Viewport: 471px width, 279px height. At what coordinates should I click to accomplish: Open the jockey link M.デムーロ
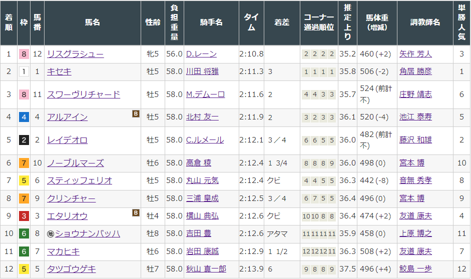(x=205, y=95)
